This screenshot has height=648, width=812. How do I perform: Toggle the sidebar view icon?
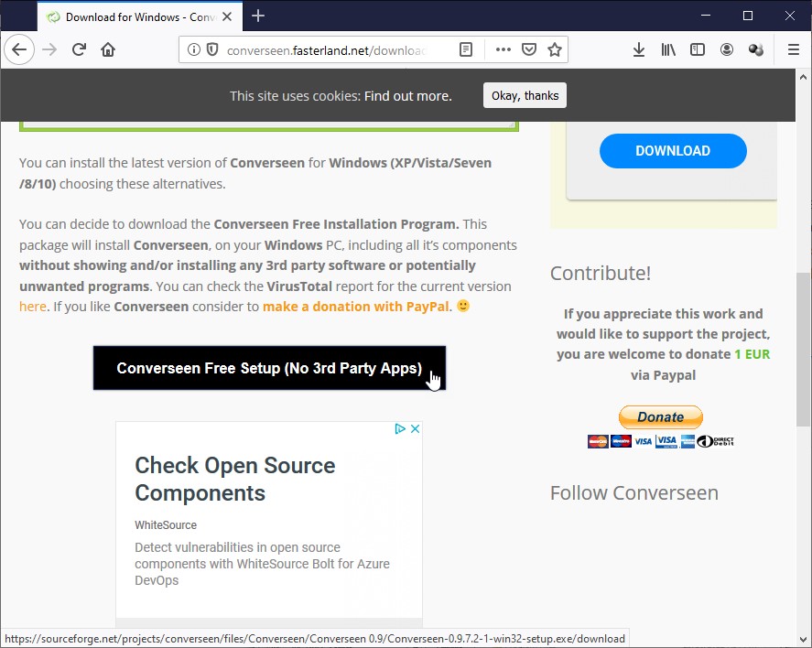[x=698, y=49]
